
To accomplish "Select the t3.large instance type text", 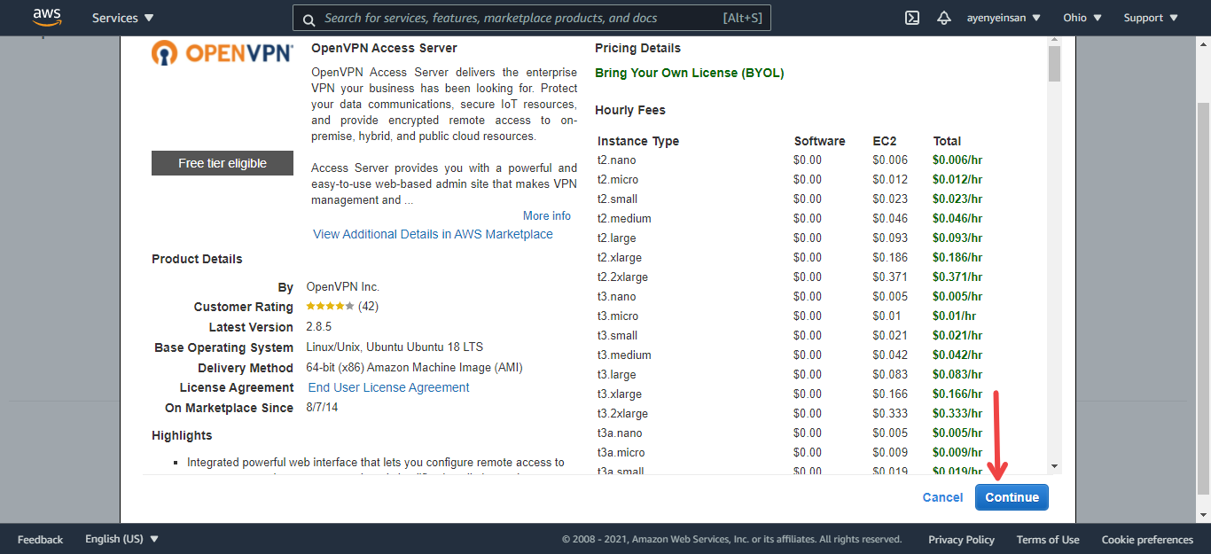I will click(617, 375).
